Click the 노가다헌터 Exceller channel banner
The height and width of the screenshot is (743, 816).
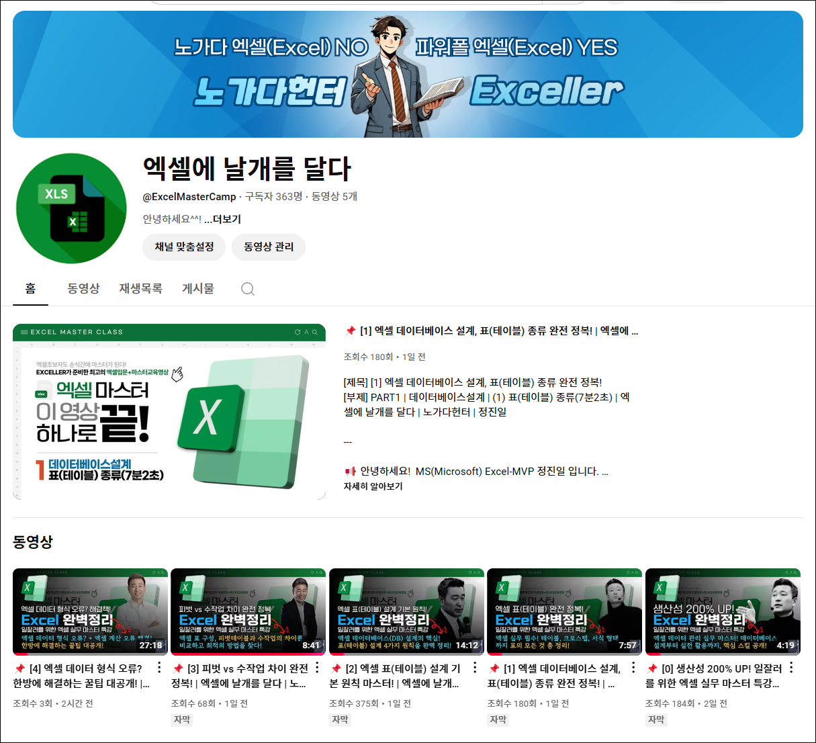point(408,74)
